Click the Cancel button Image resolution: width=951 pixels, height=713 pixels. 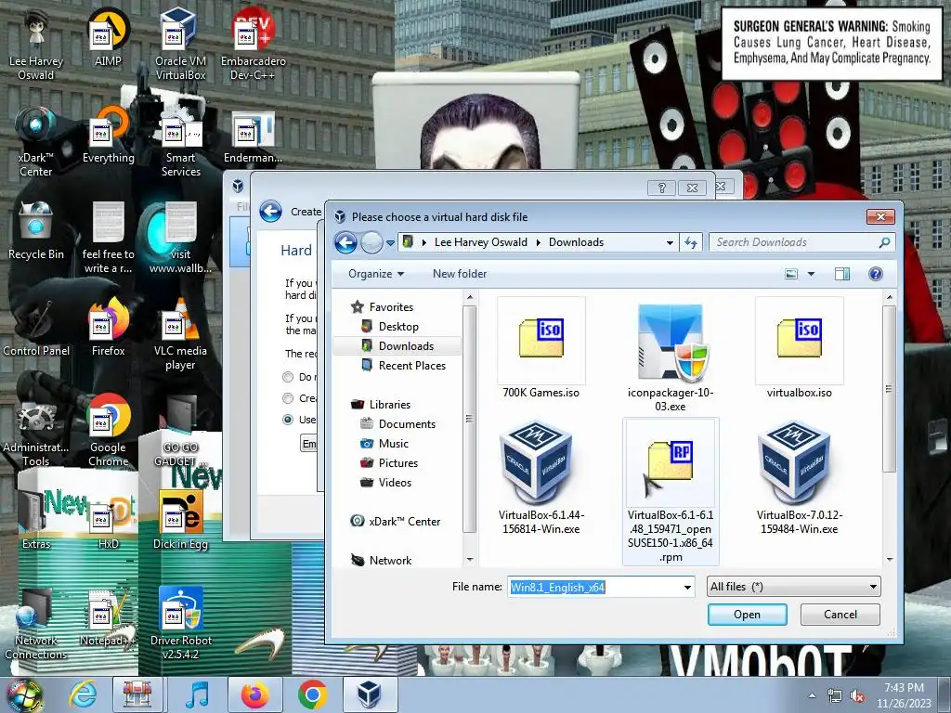coord(840,615)
